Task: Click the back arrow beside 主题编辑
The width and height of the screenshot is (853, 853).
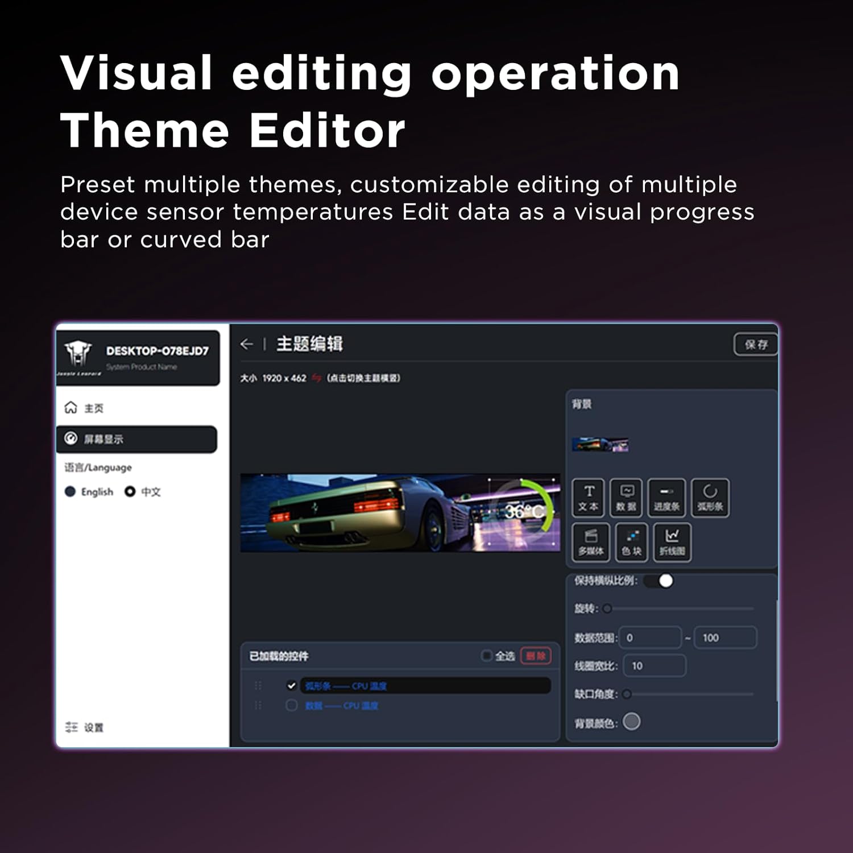Action: pyautogui.click(x=246, y=344)
